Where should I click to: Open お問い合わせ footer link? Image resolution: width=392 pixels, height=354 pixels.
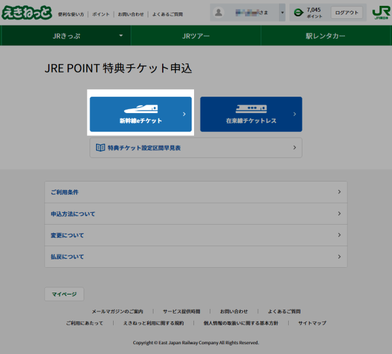tap(234, 312)
